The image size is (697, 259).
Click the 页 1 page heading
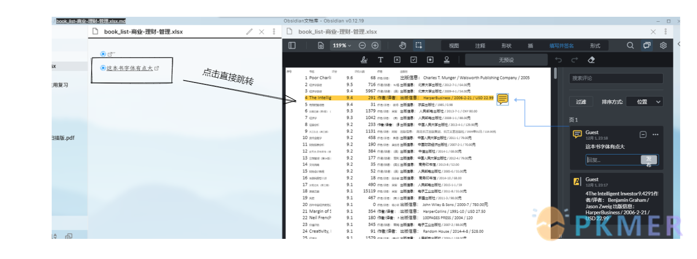[x=574, y=120]
